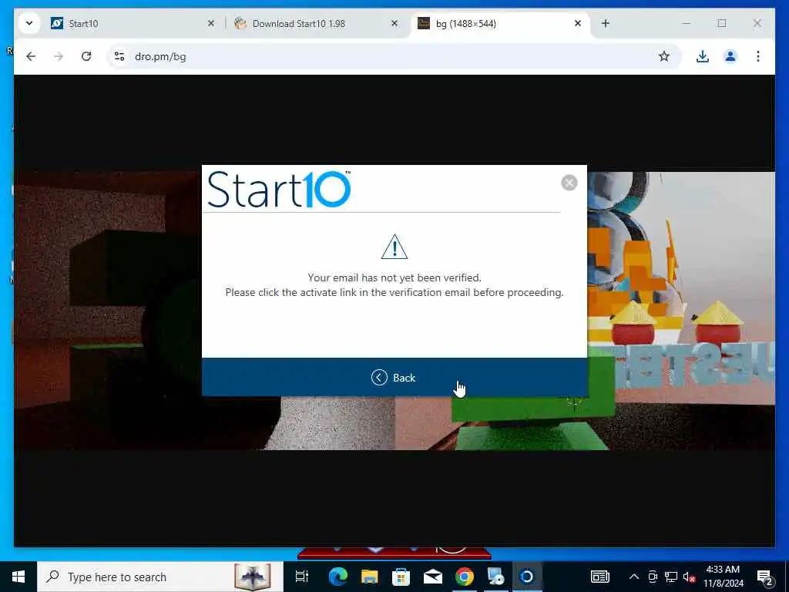Reload the current page
This screenshot has height=592, width=789.
86,56
